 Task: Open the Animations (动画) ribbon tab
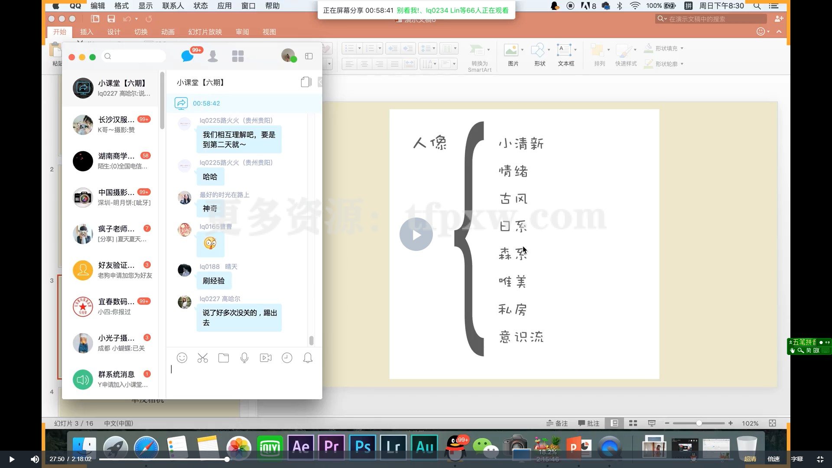coord(168,32)
